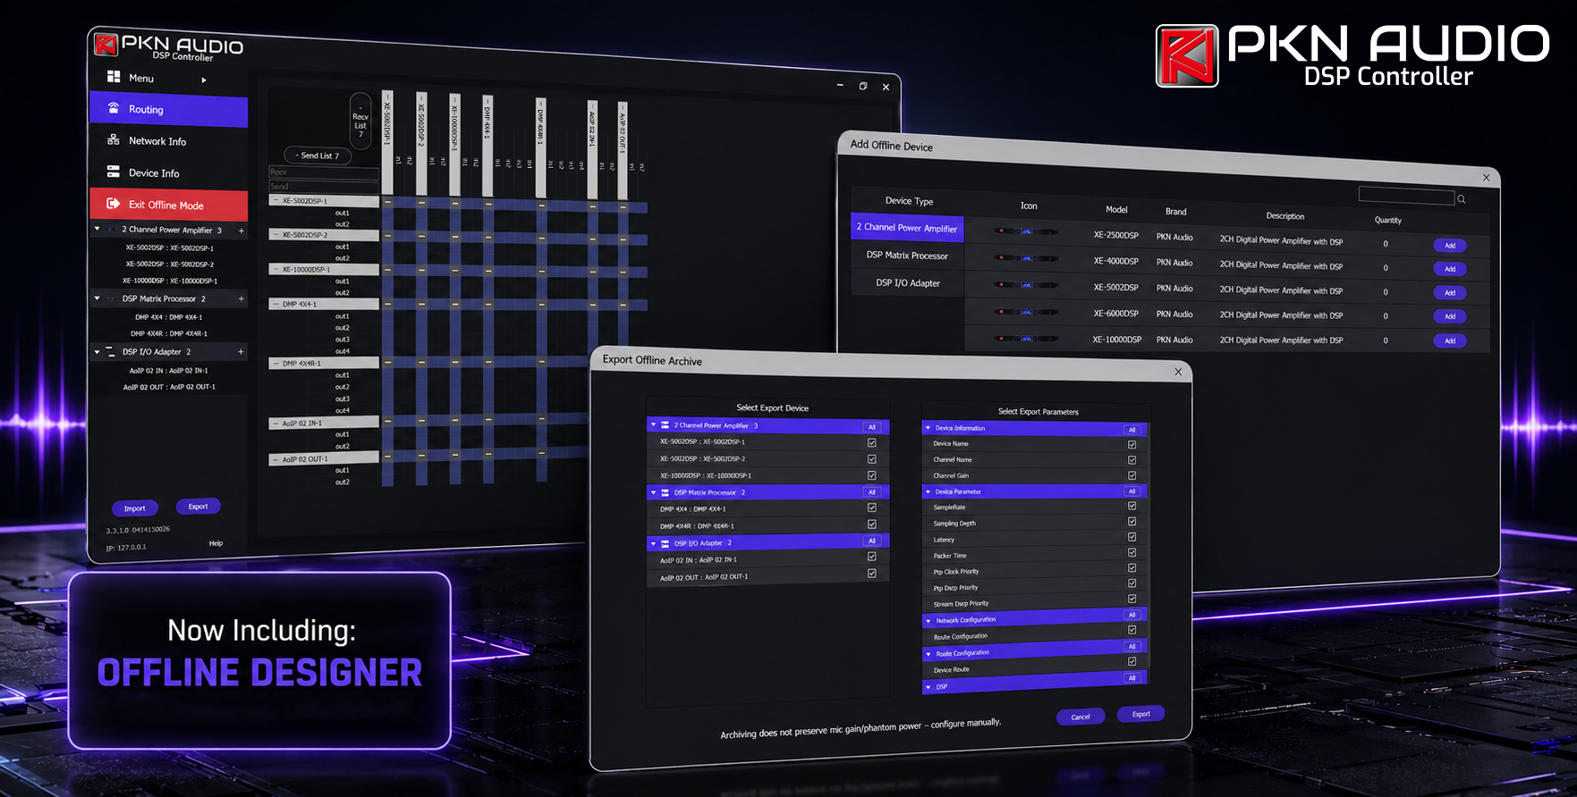Click the DSP I/O Adapter device icon in Export dialog
Viewport: 1577px width, 797px height.
tap(666, 543)
